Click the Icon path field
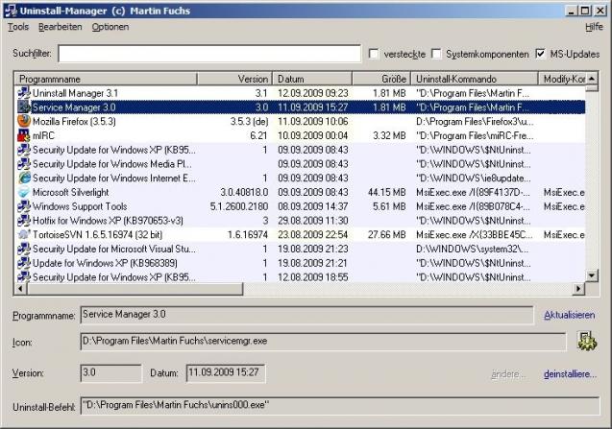 click(x=323, y=342)
